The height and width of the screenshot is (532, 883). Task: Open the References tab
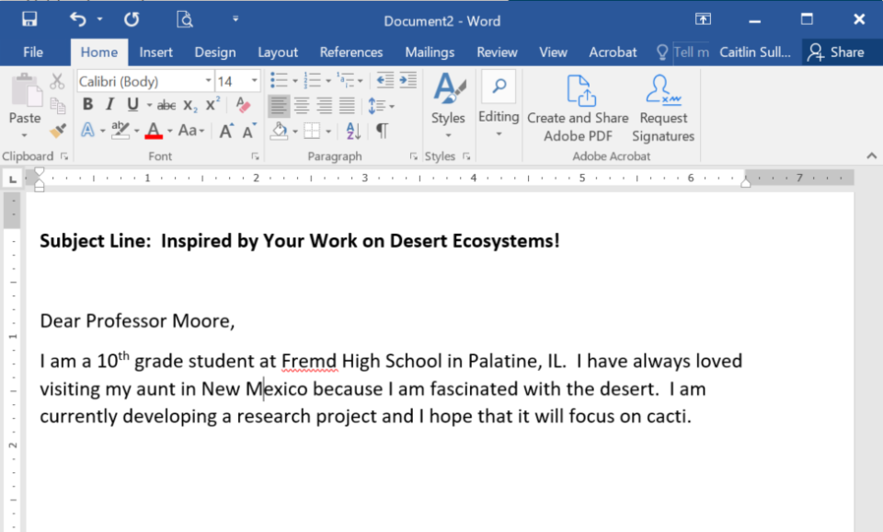pyautogui.click(x=350, y=52)
